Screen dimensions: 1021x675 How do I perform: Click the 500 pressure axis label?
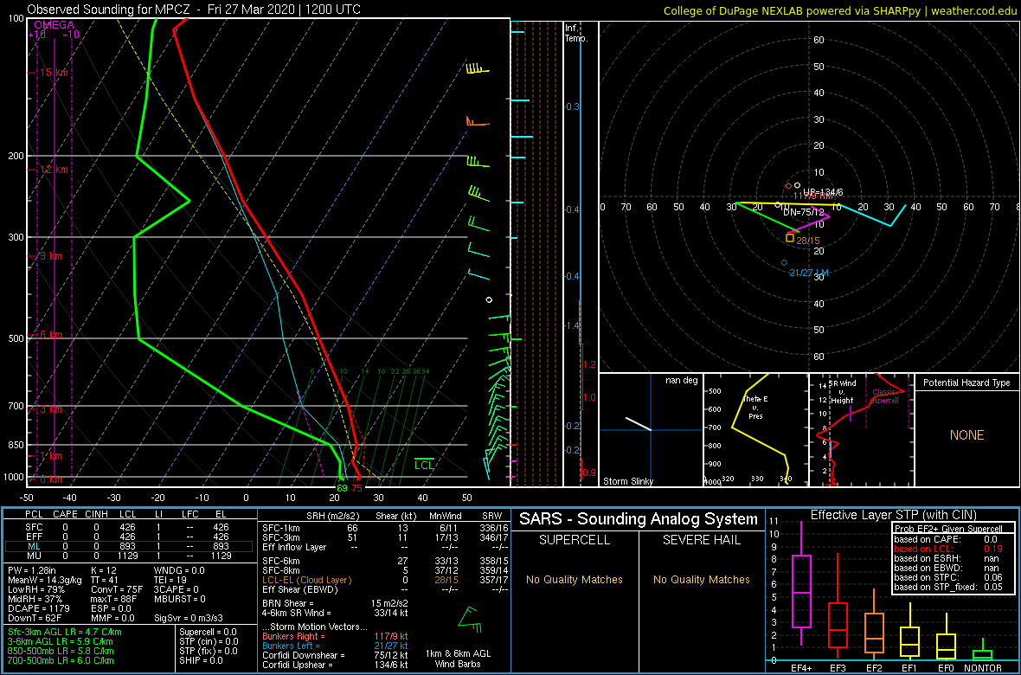pos(16,338)
